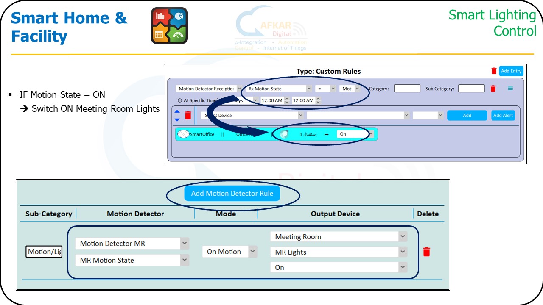
Task: Click the blue move-down arrow
Action: (177, 119)
